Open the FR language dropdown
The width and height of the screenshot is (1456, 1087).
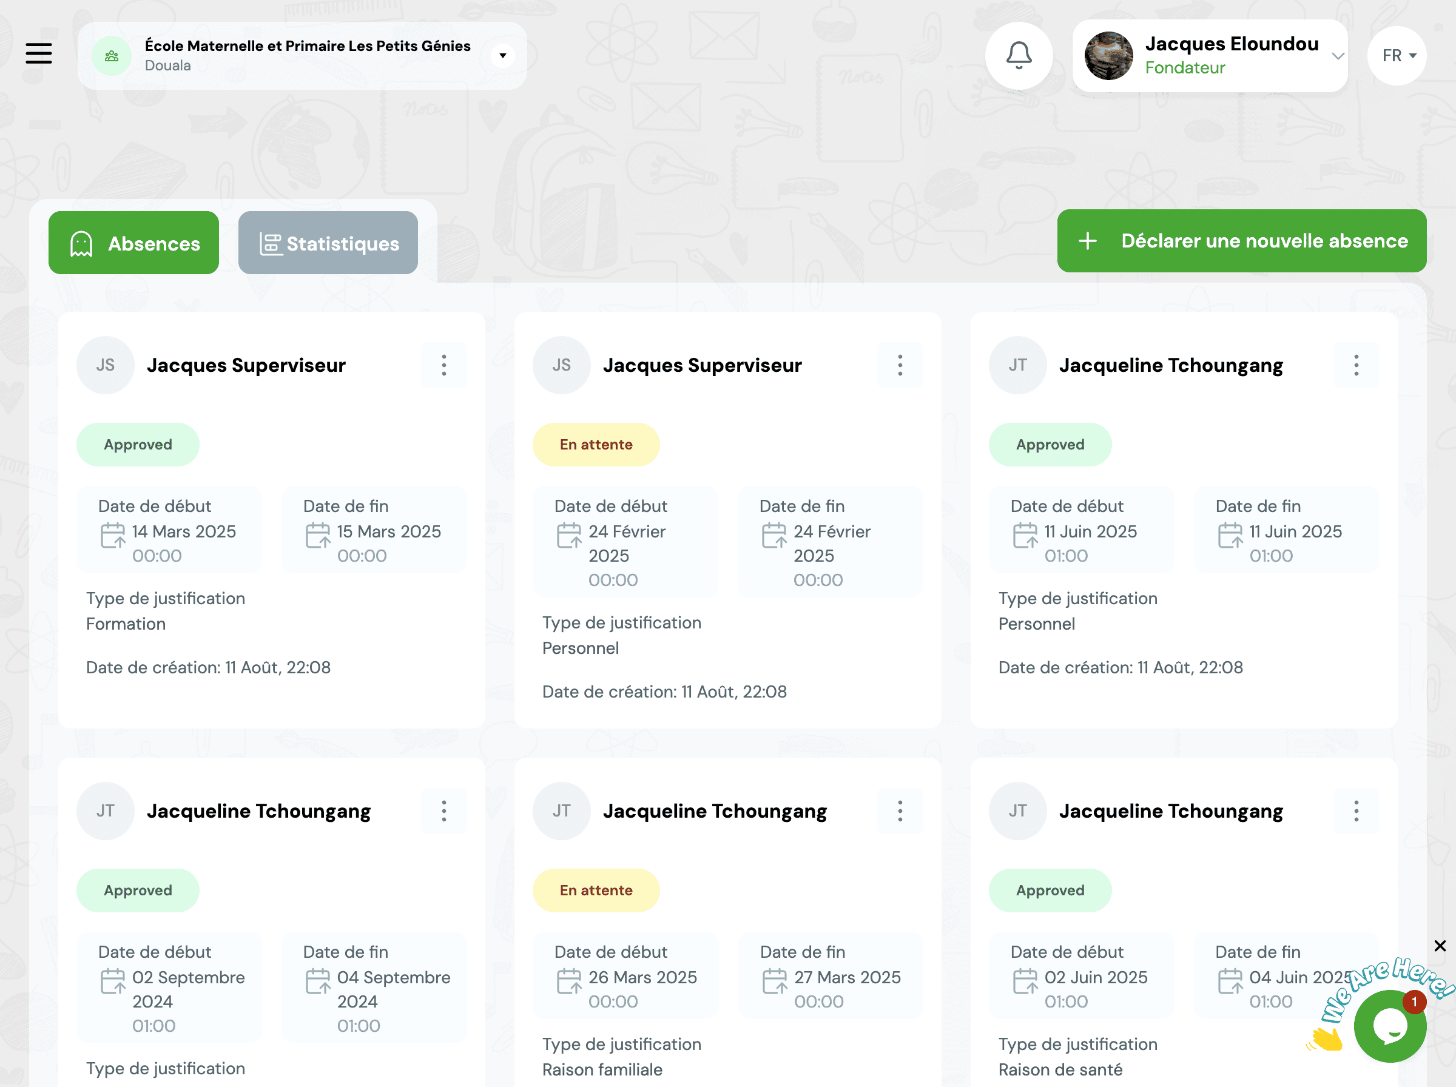(1397, 56)
